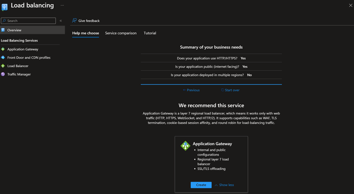The height and width of the screenshot is (194, 354).
Task: Open Load Balancer from sidebar
Action: [x=18, y=66]
